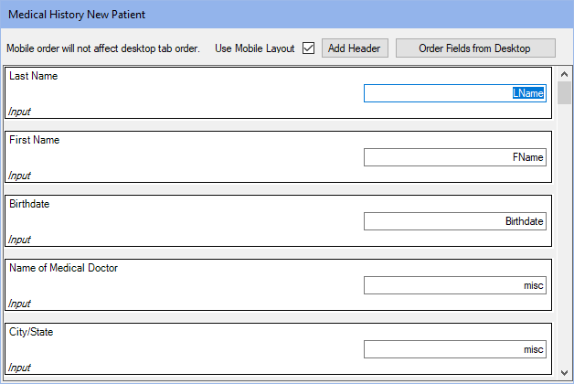The image size is (574, 384).
Task: Select the First Name field label
Action: pos(35,140)
